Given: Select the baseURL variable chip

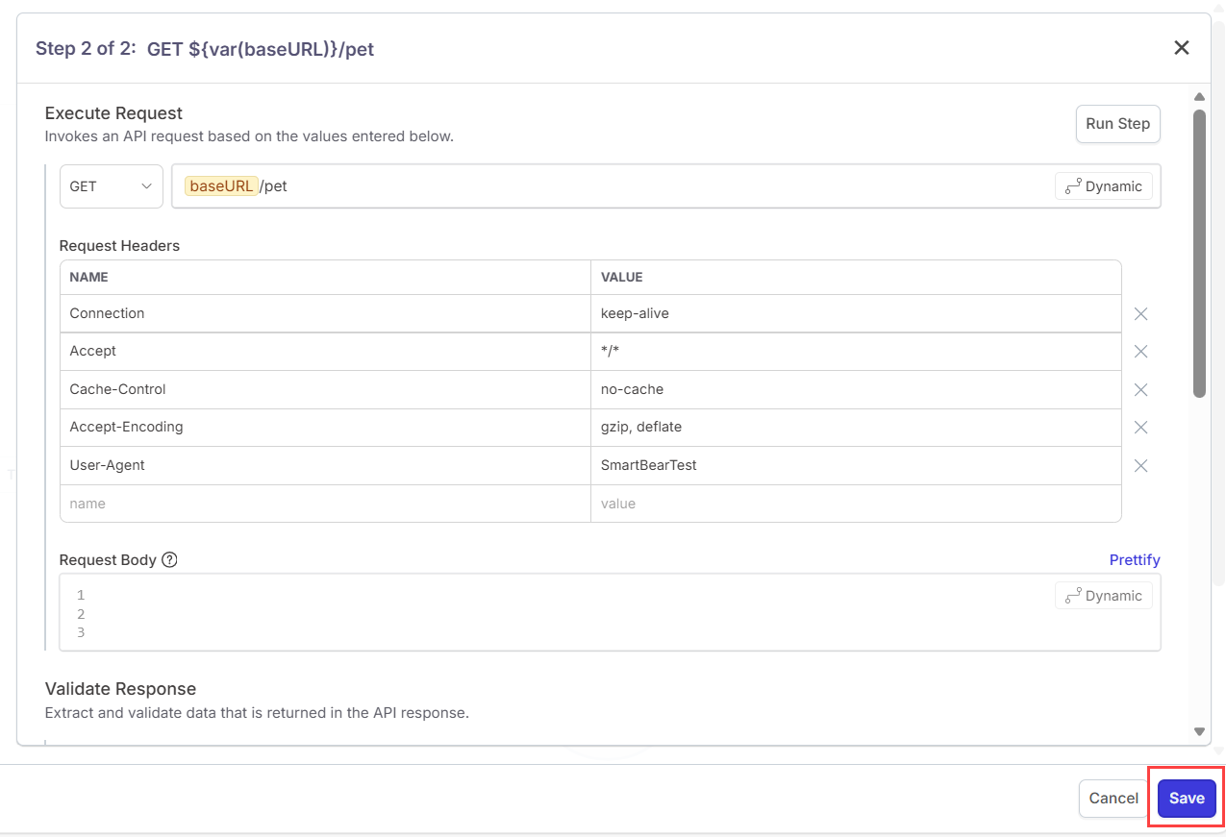Looking at the screenshot, I should click(x=221, y=185).
